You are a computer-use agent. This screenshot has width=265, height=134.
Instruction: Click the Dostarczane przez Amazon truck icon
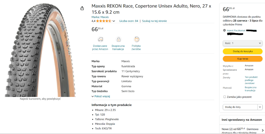pos(100,39)
